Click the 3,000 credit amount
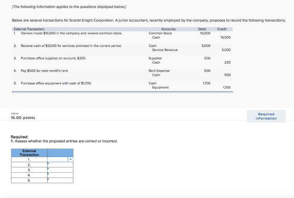 pyautogui.click(x=226, y=50)
